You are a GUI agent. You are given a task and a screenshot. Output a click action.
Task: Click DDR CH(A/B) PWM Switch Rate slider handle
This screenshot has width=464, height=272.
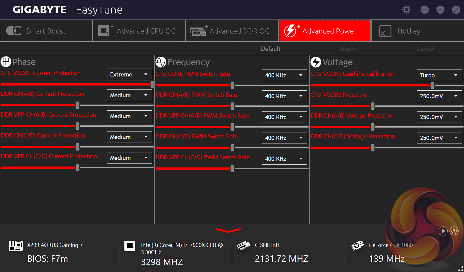[x=233, y=106]
